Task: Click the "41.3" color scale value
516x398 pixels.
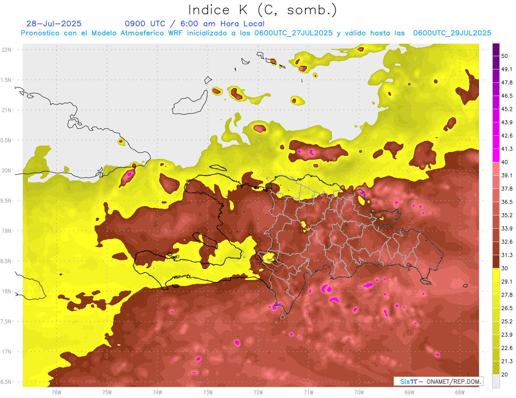Action: (x=507, y=149)
